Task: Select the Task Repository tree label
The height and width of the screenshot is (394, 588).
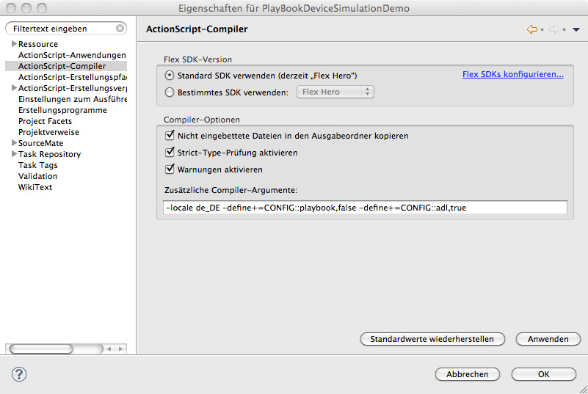Action: (49, 154)
